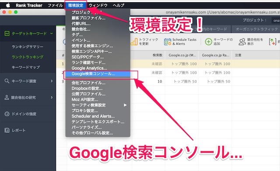
Task: Select Google検索コンソール... menu entry
Action: point(98,74)
